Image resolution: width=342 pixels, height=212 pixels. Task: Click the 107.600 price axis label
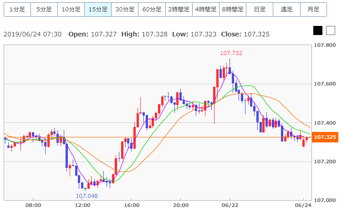(325, 84)
